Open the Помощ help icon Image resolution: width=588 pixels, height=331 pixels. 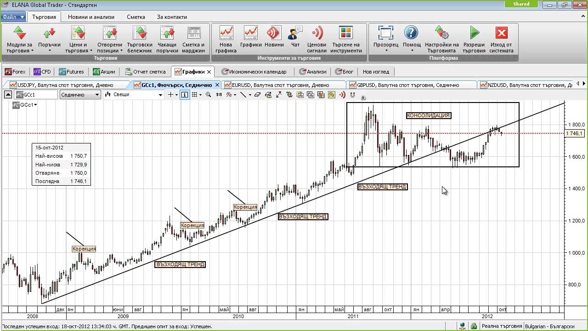[x=412, y=34]
